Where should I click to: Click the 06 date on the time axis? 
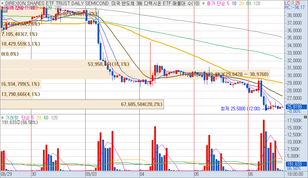pyautogui.click(x=251, y=174)
